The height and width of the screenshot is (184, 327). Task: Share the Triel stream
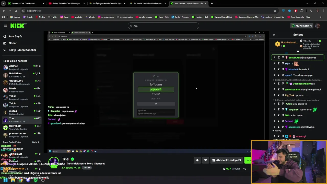244,169
